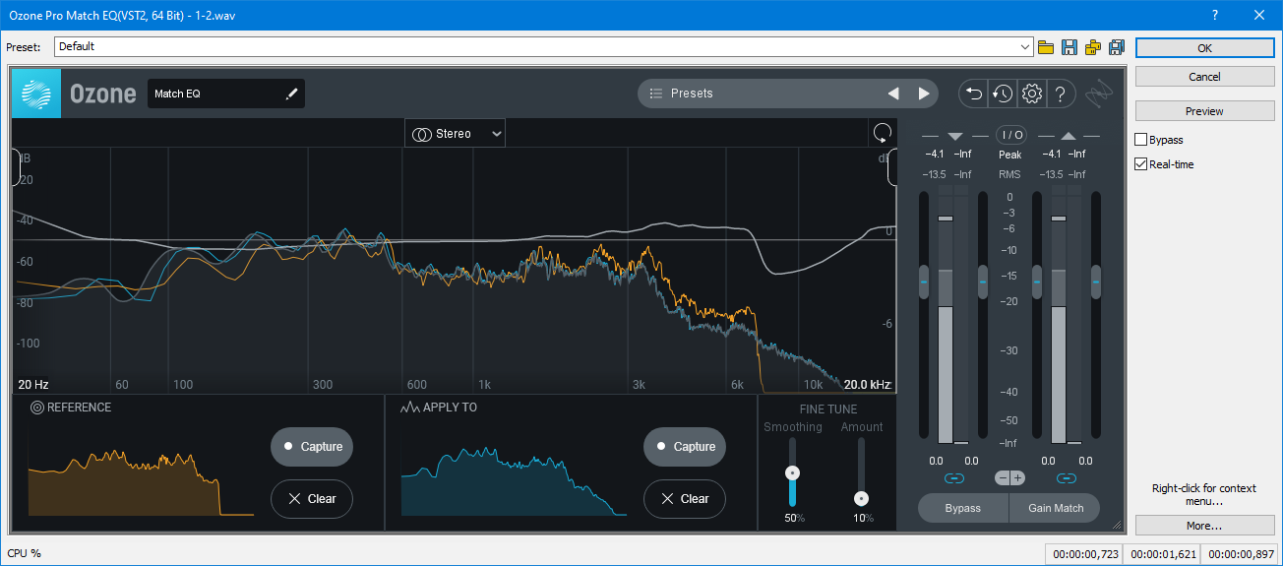
Task: Clear the Reference spectrum
Action: [x=312, y=499]
